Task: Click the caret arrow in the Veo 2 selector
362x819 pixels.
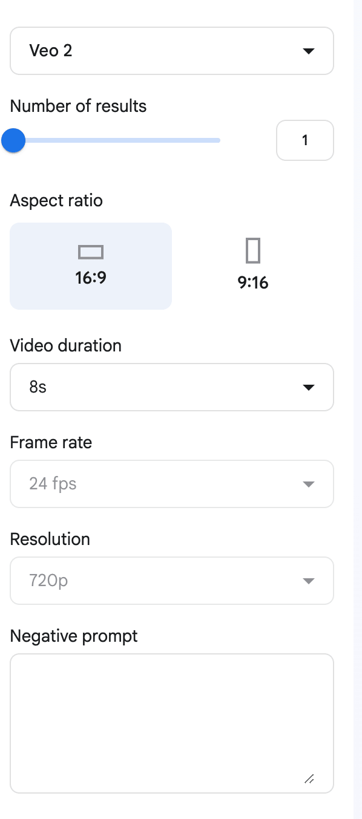Action: (309, 51)
